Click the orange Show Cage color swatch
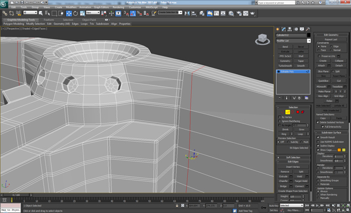This screenshot has width=351, height=213. (x=339, y=150)
